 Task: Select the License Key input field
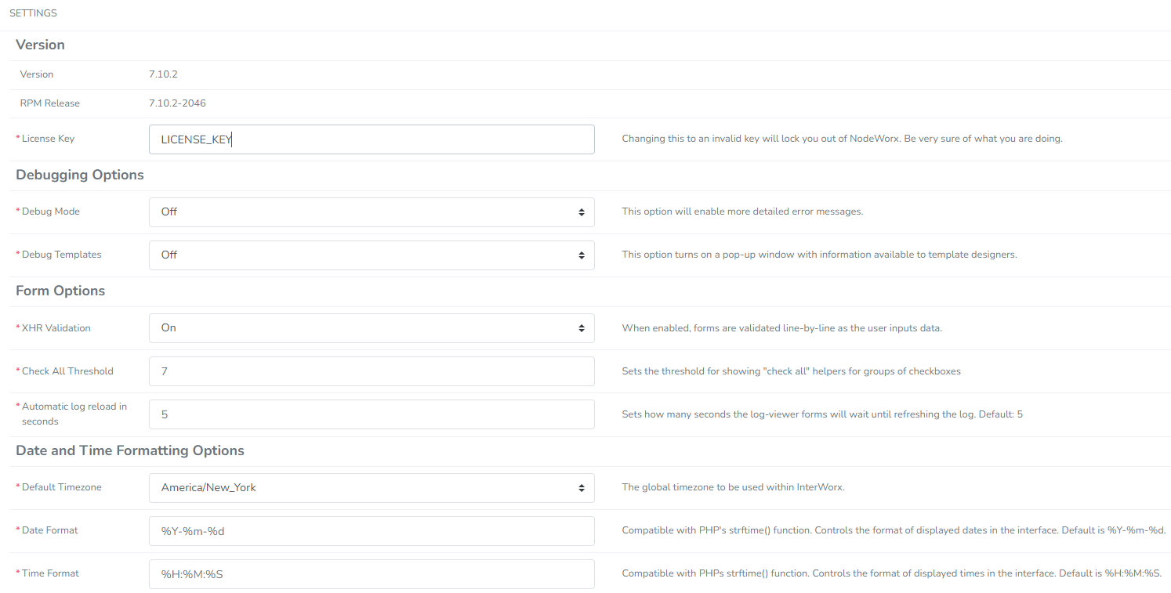(372, 139)
